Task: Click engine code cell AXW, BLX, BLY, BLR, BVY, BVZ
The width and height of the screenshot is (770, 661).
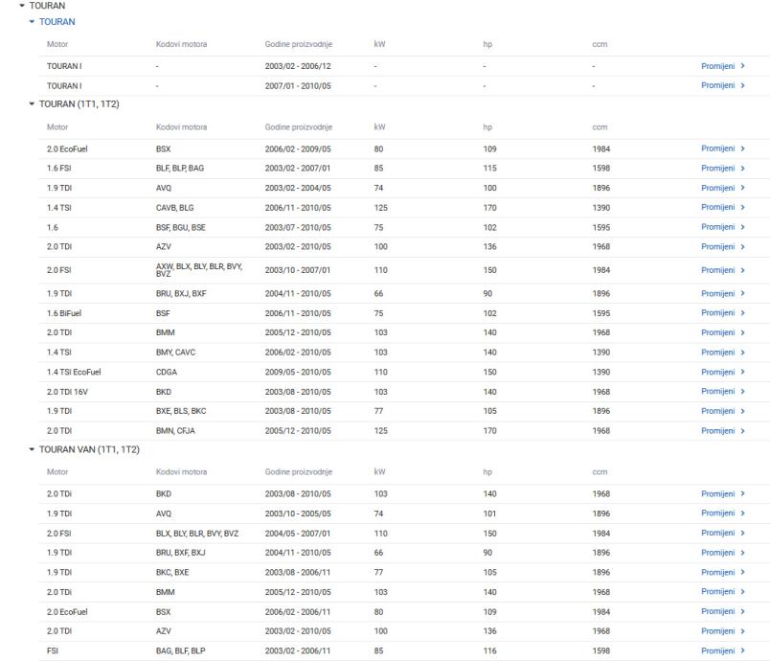Action: pos(199,270)
